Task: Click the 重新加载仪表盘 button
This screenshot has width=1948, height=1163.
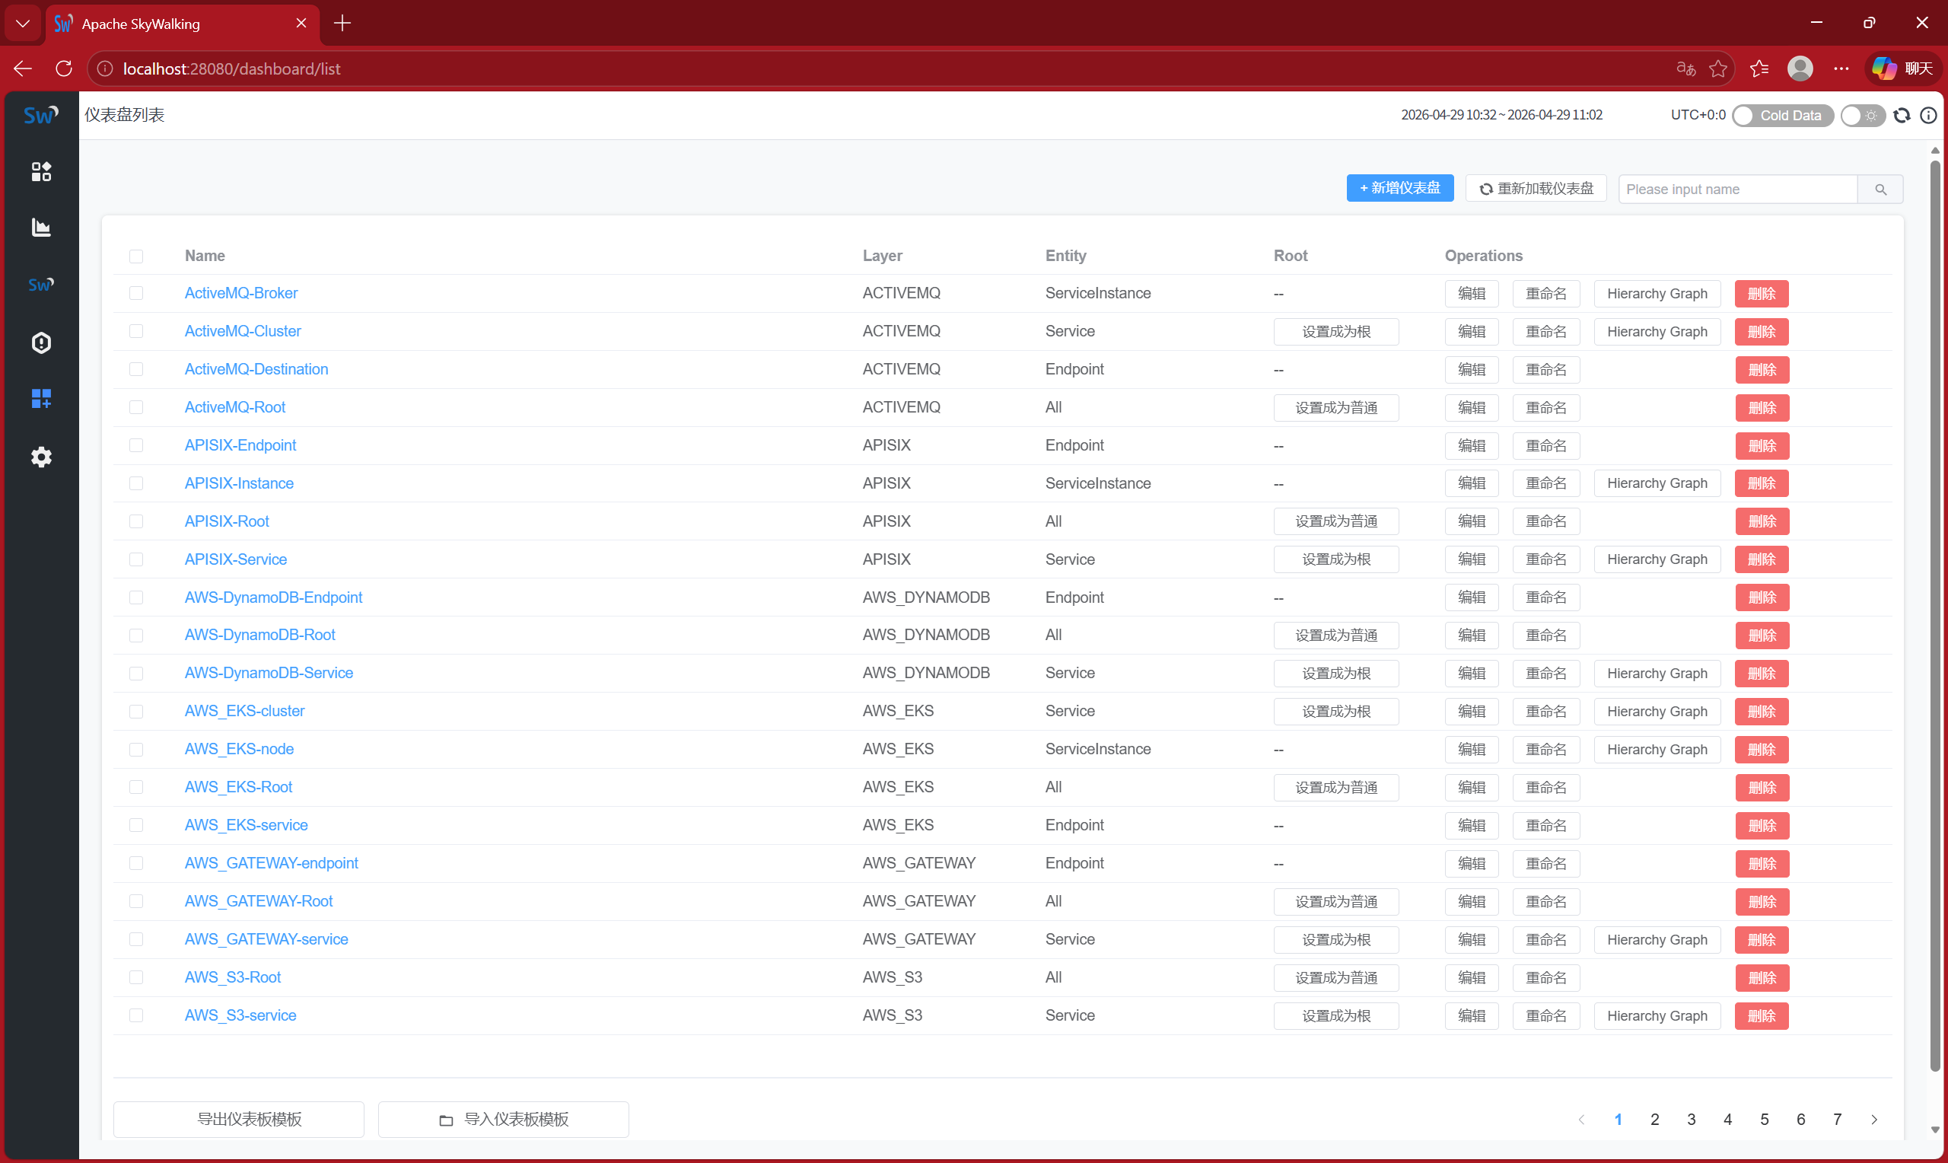Action: coord(1536,189)
